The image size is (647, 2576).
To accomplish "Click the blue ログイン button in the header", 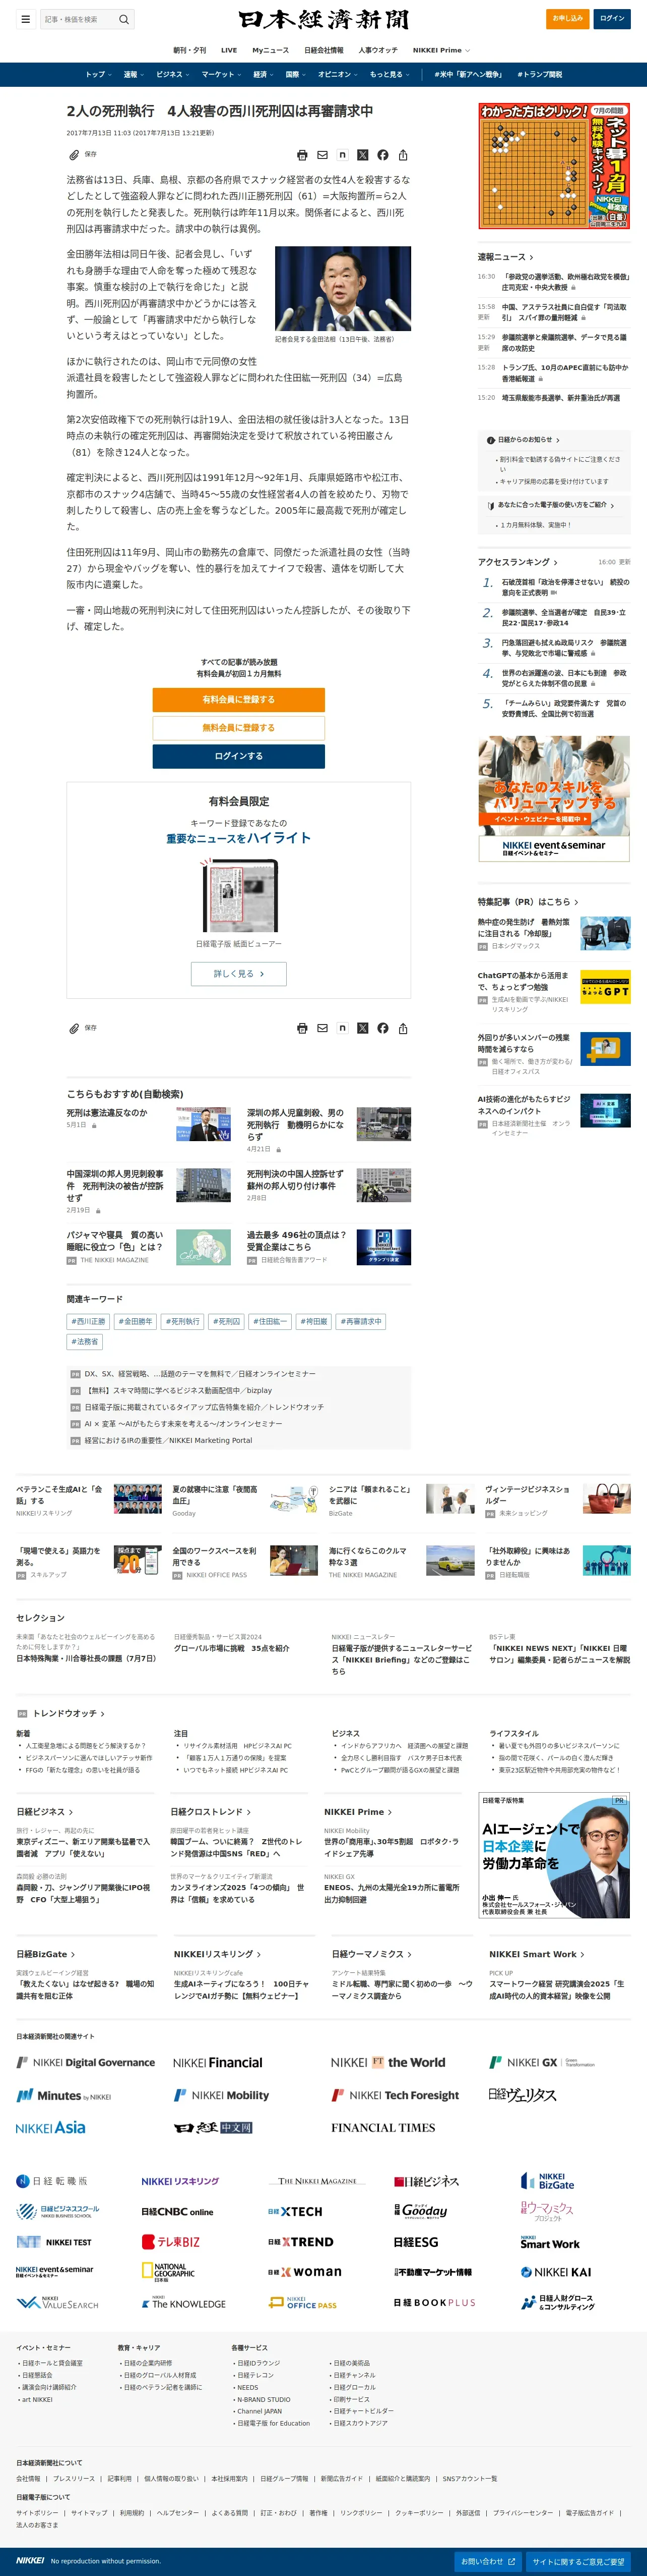I will click(x=612, y=18).
